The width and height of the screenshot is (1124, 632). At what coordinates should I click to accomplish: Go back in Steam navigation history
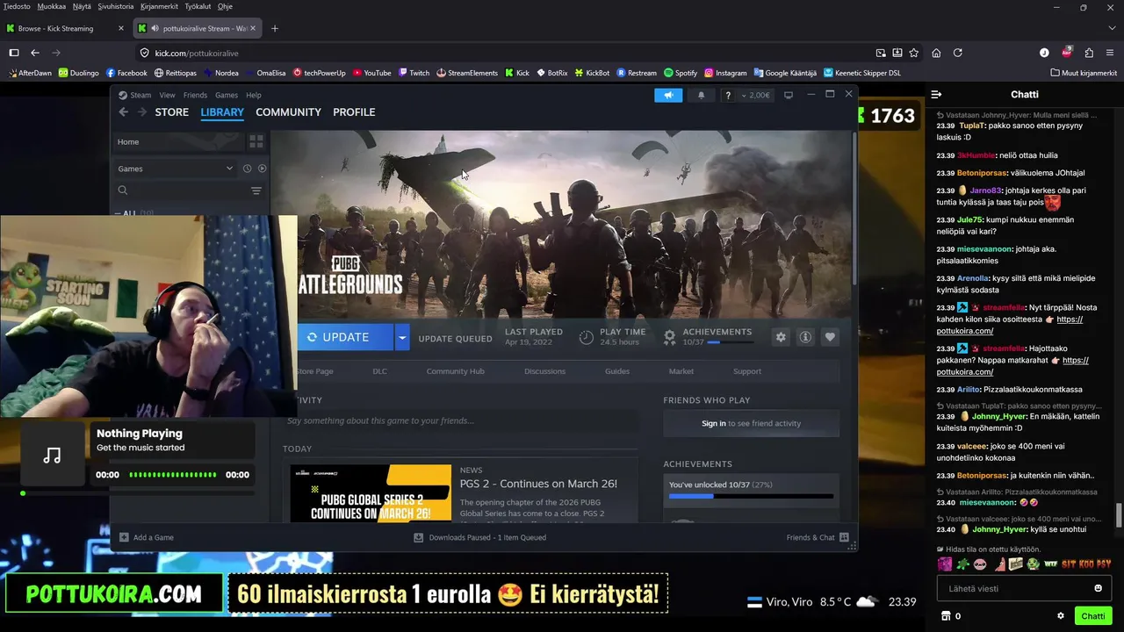tap(123, 112)
